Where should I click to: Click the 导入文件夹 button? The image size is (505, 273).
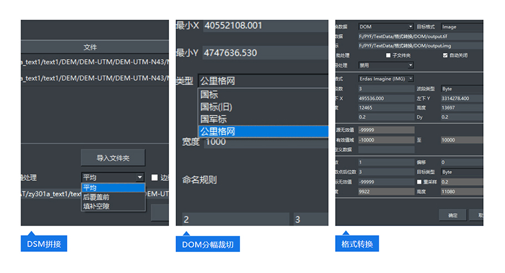pos(113,158)
